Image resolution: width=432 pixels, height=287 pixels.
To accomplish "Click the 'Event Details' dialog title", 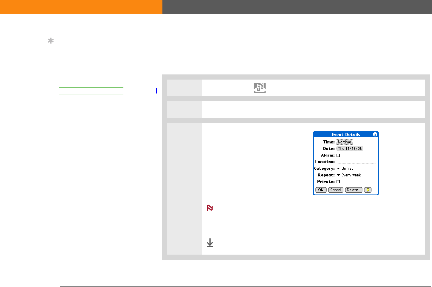I will pyautogui.click(x=346, y=134).
